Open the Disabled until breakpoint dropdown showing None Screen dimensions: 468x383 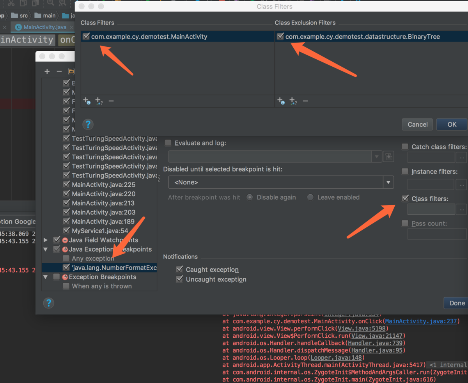click(x=388, y=182)
